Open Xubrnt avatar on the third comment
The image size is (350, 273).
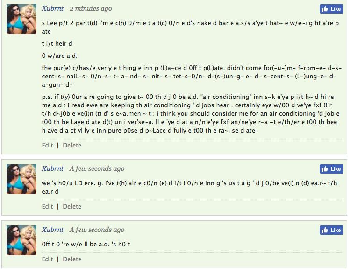pyautogui.click(x=21, y=240)
